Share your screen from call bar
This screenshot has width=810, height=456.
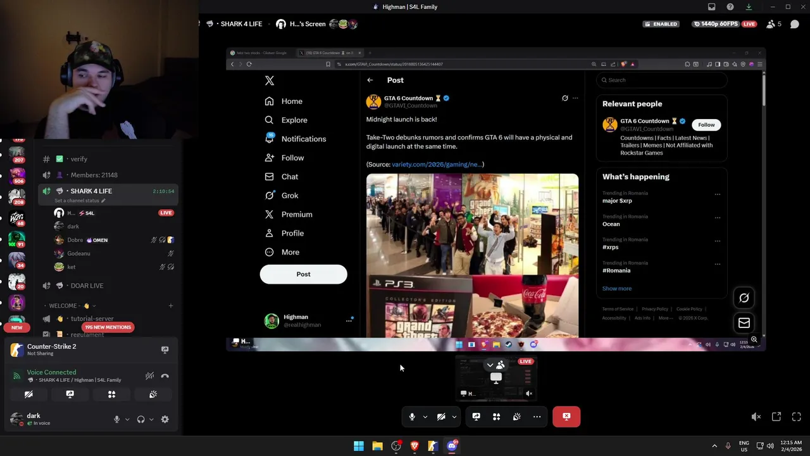(477, 417)
